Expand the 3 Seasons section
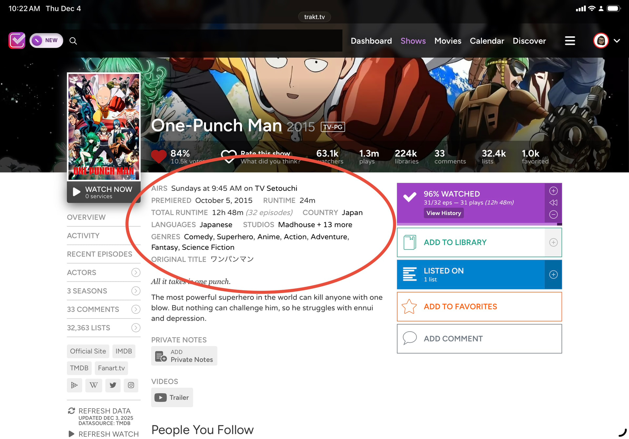The width and height of the screenshot is (629, 439). click(x=136, y=291)
